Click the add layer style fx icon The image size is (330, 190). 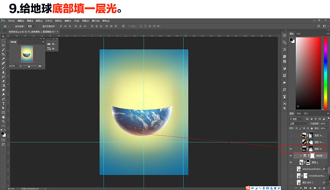301,188
